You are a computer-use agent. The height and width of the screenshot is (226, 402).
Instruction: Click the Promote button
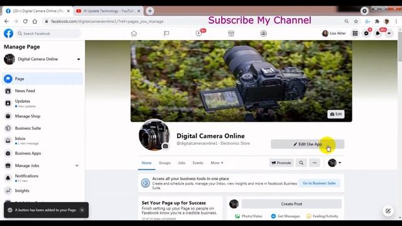pos(281,163)
